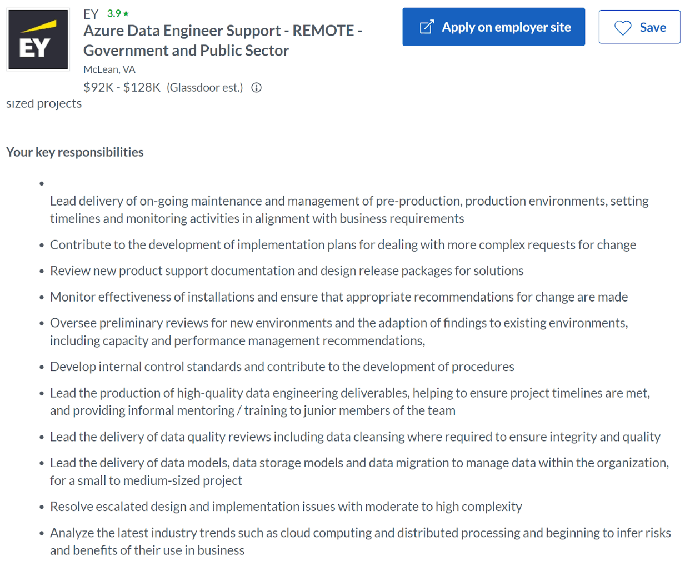Open the EY company name link
This screenshot has width=695, height=561.
coord(90,14)
